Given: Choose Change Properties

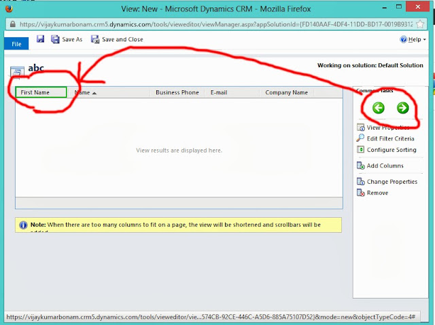Looking at the screenshot, I should pos(392,182).
